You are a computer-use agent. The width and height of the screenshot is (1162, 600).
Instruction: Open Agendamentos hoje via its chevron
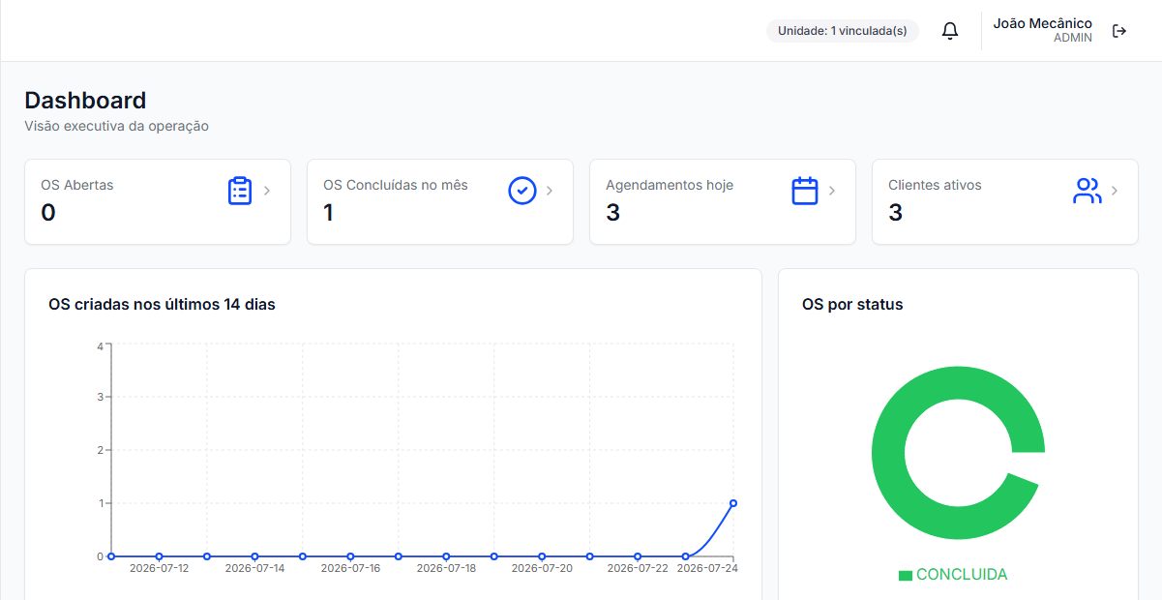832,191
